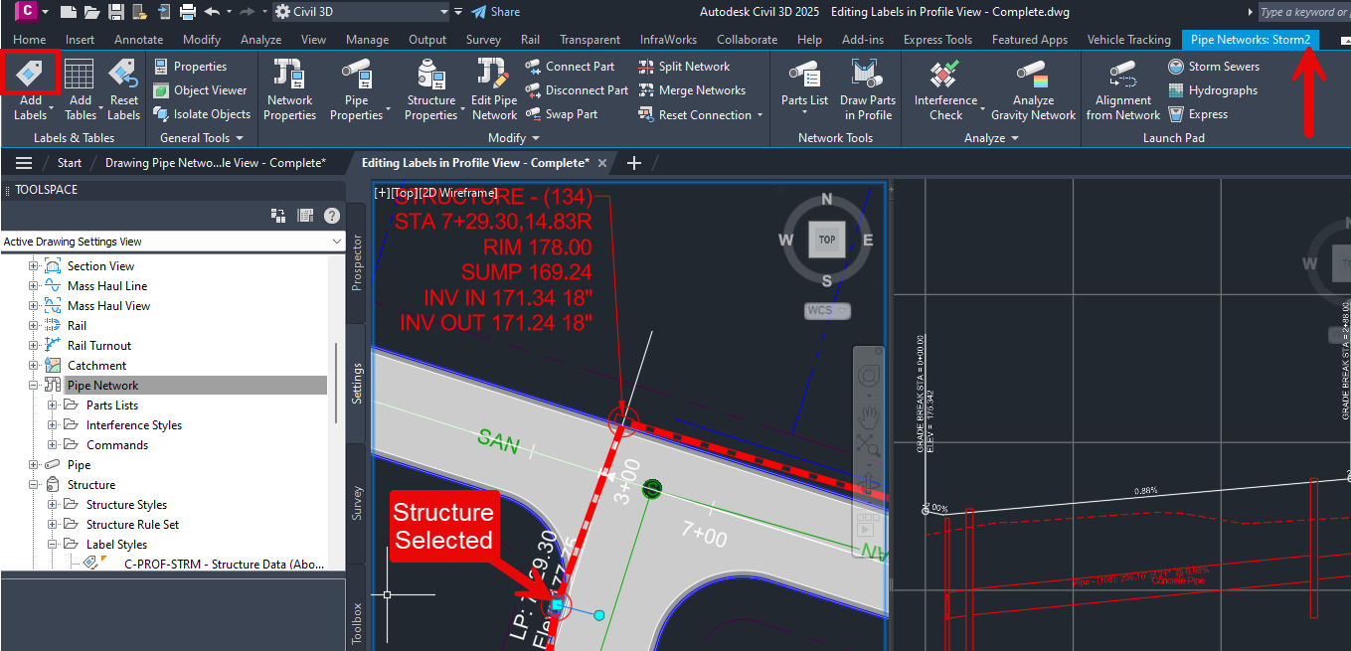
Task: Open the Home ribbon tab
Action: 29,40
